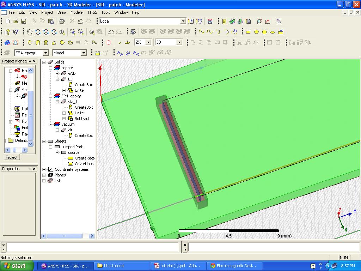Screen dimensions: 361x271
Task: Toggle the show/hide visibility eye icon
Action: (x=133, y=32)
